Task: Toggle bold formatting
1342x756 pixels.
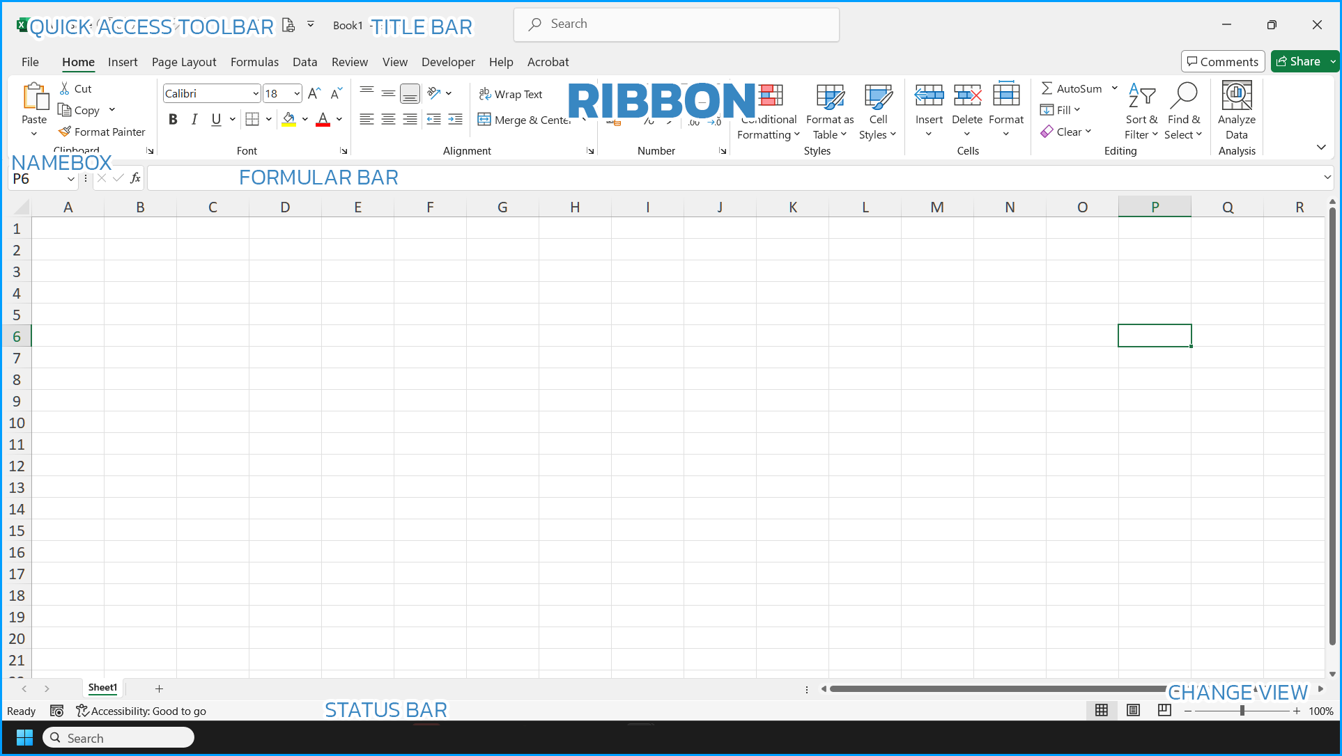Action: click(x=173, y=119)
